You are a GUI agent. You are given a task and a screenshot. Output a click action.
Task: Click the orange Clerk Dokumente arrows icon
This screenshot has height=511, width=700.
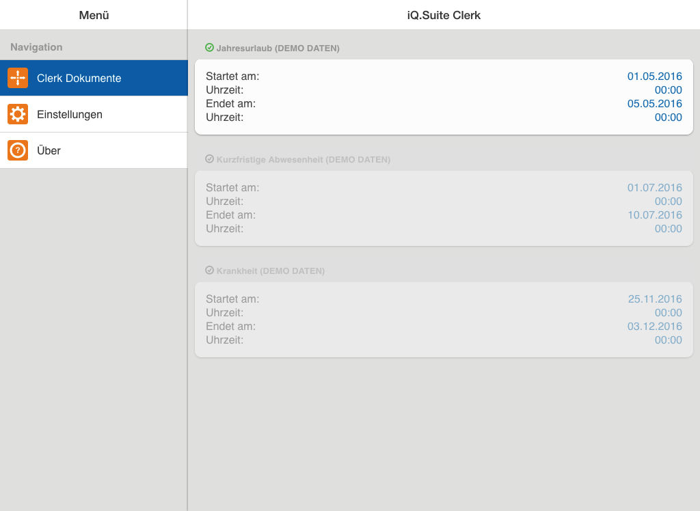point(18,78)
